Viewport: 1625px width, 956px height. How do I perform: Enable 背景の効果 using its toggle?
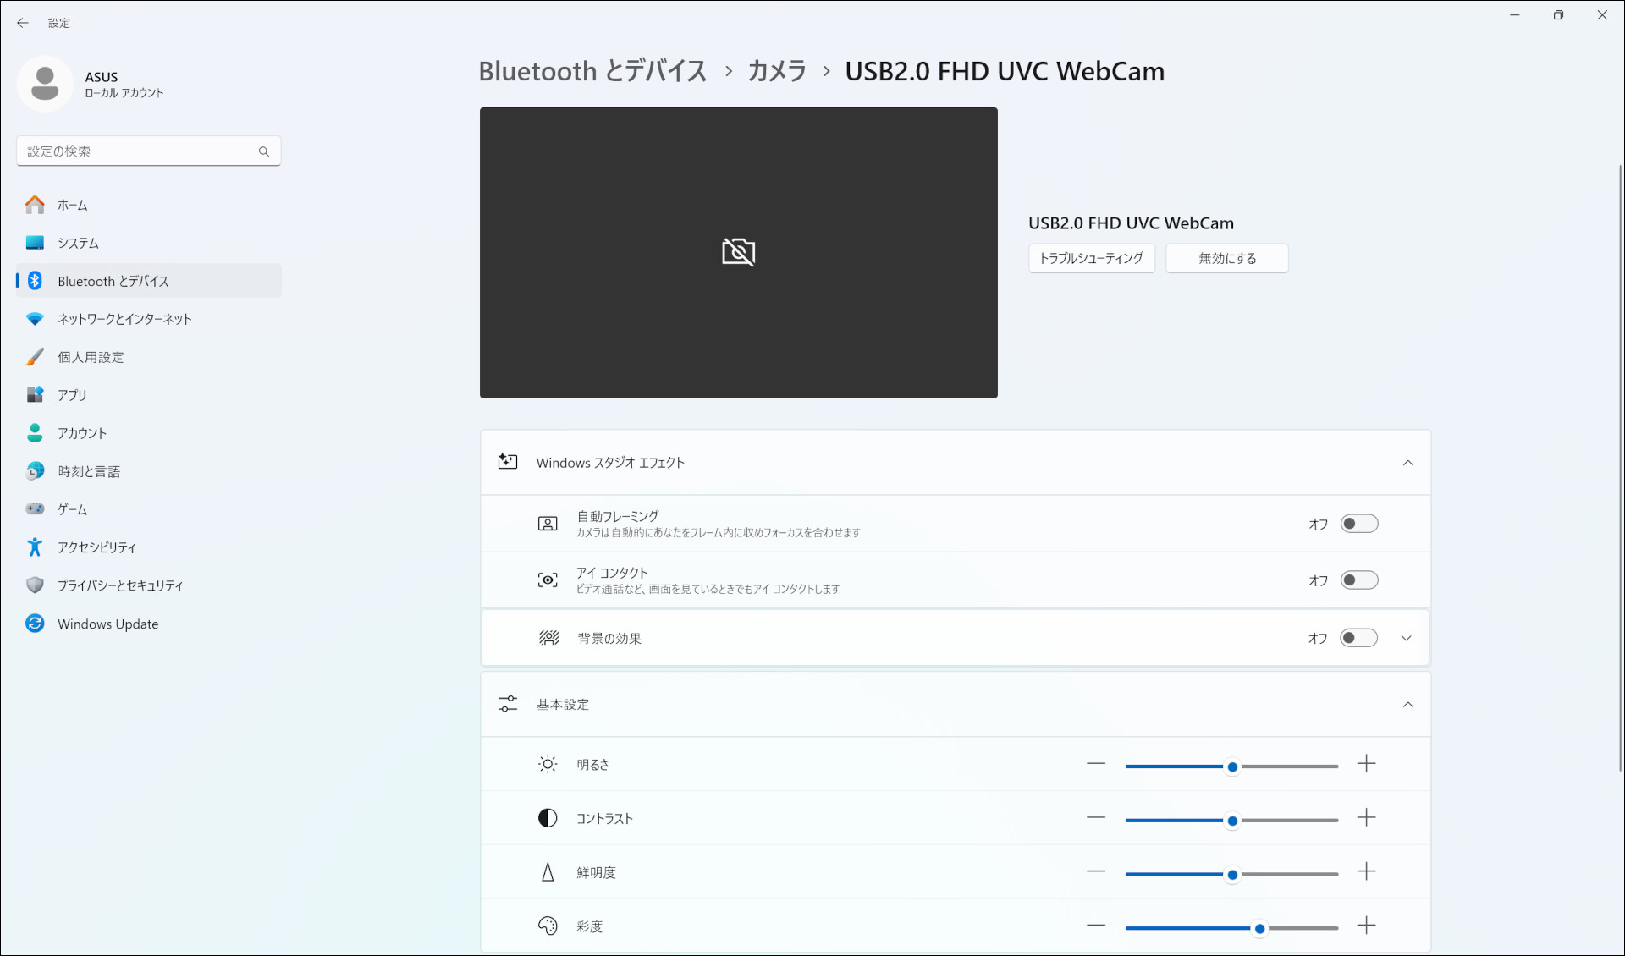pos(1358,638)
